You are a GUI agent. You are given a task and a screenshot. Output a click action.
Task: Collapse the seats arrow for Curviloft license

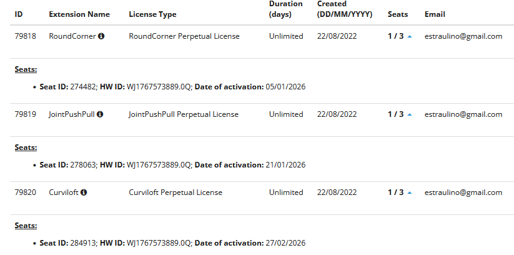tap(409, 192)
